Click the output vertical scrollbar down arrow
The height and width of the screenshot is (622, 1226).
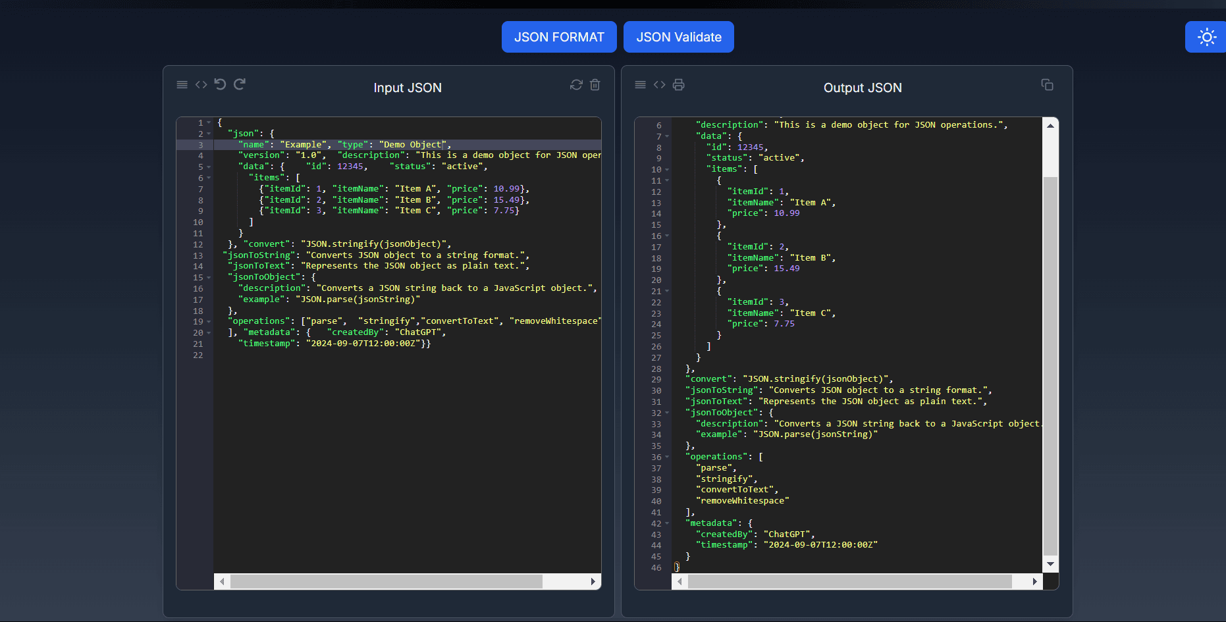click(x=1050, y=564)
